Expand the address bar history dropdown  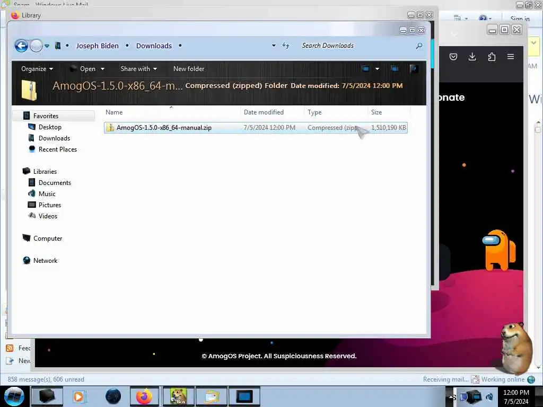[x=274, y=46]
